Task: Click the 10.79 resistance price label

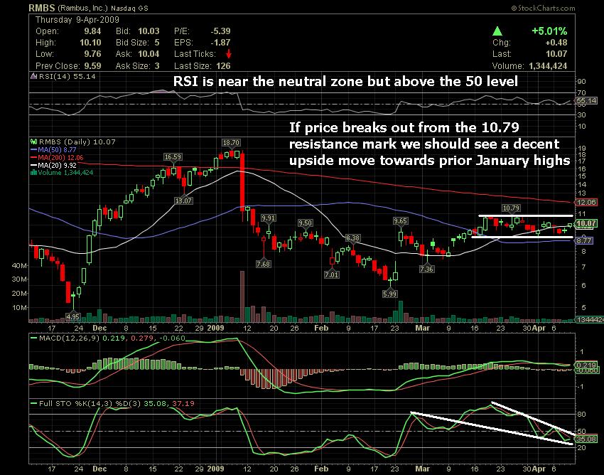Action: tap(511, 208)
